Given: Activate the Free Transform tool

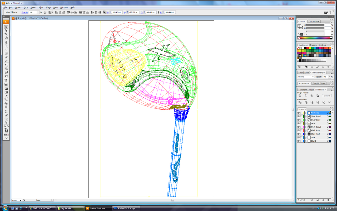Looking at the screenshot, I should [x=6, y=76].
